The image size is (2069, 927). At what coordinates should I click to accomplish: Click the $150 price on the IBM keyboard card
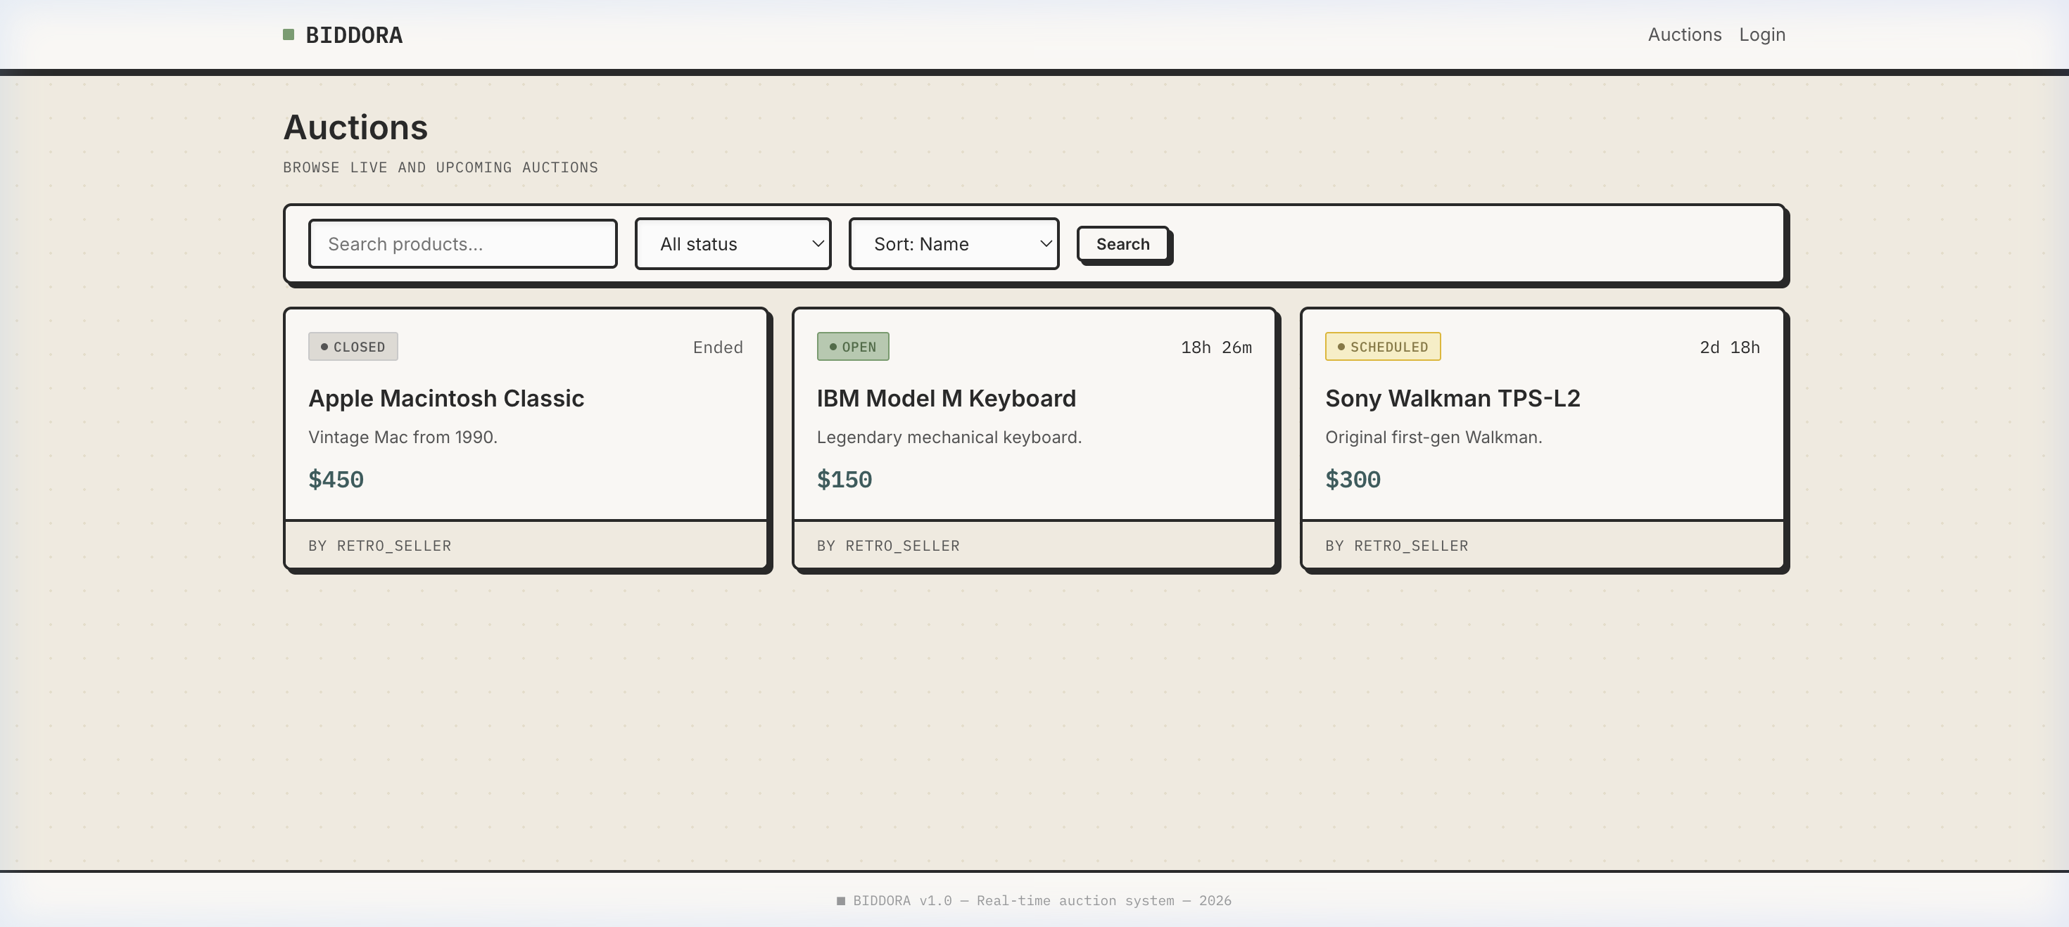coord(844,479)
